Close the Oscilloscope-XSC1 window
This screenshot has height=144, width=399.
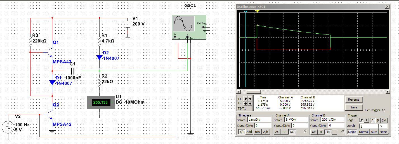tap(387, 6)
